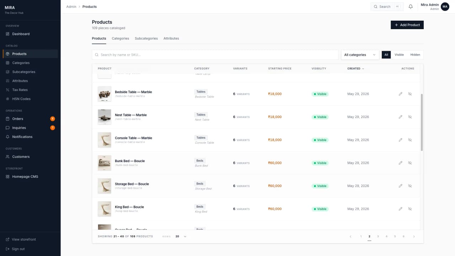This screenshot has height=256, width=455.
Task: Open the rows per page dropdown
Action: tap(181, 236)
